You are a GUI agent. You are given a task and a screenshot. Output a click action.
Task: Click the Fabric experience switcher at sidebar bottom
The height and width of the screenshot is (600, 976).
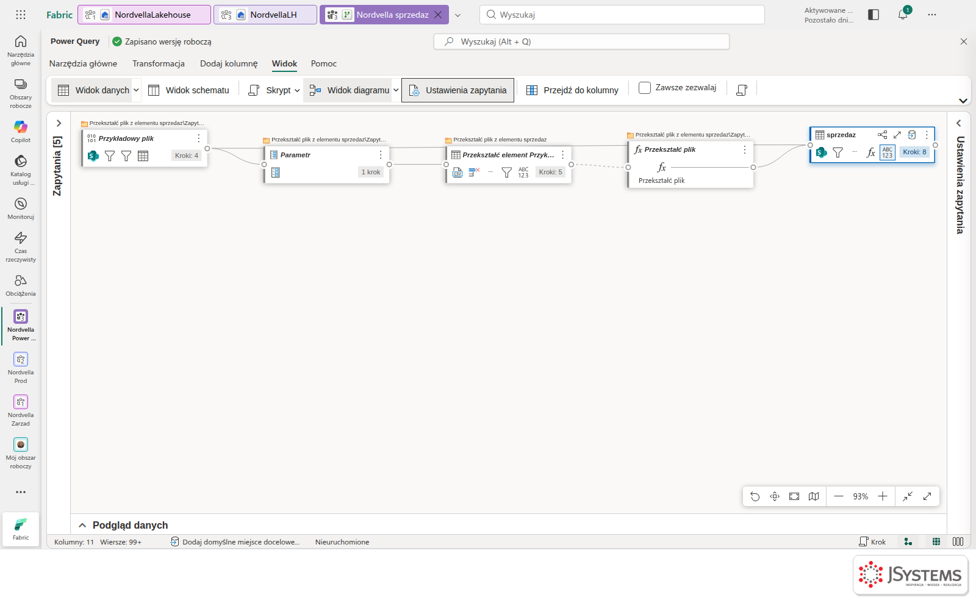(x=21, y=528)
